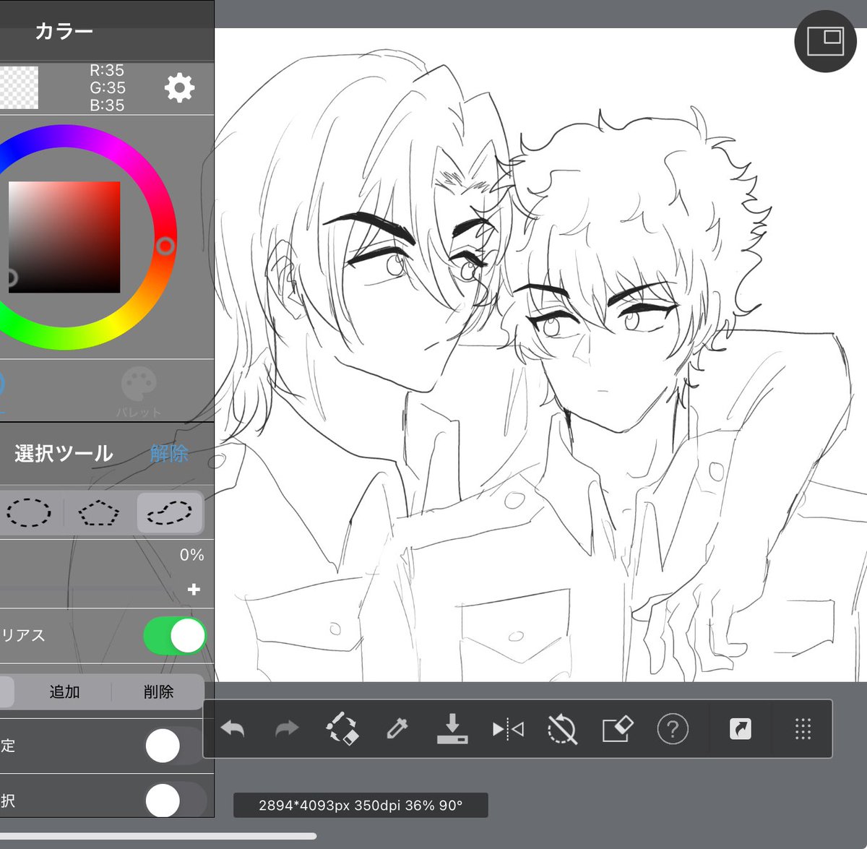Image resolution: width=867 pixels, height=849 pixels.
Task: Open the edit pencil square icon
Action: [x=618, y=729]
